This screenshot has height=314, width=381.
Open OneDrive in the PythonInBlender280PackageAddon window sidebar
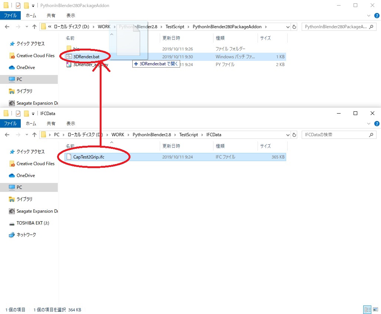(x=22, y=68)
